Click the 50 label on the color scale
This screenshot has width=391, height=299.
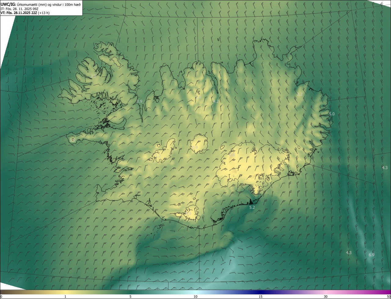pos(389,297)
